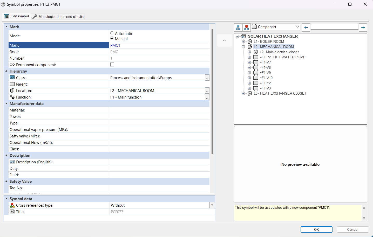Click the red component tree filter icon
Image resolution: width=373 pixels, height=237 pixels.
point(247,27)
